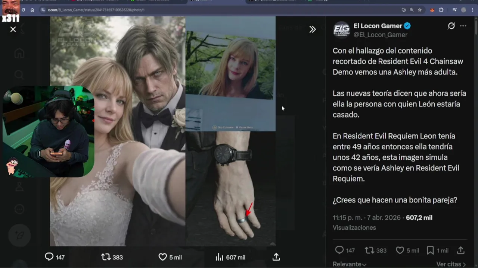Reply with the comment icon showing 147 in panel
The width and height of the screenshot is (478, 268).
[x=345, y=251]
